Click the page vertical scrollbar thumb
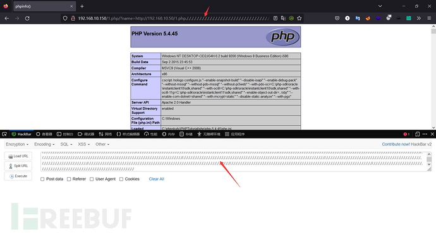The width and height of the screenshot is (436, 234). pyautogui.click(x=433, y=31)
